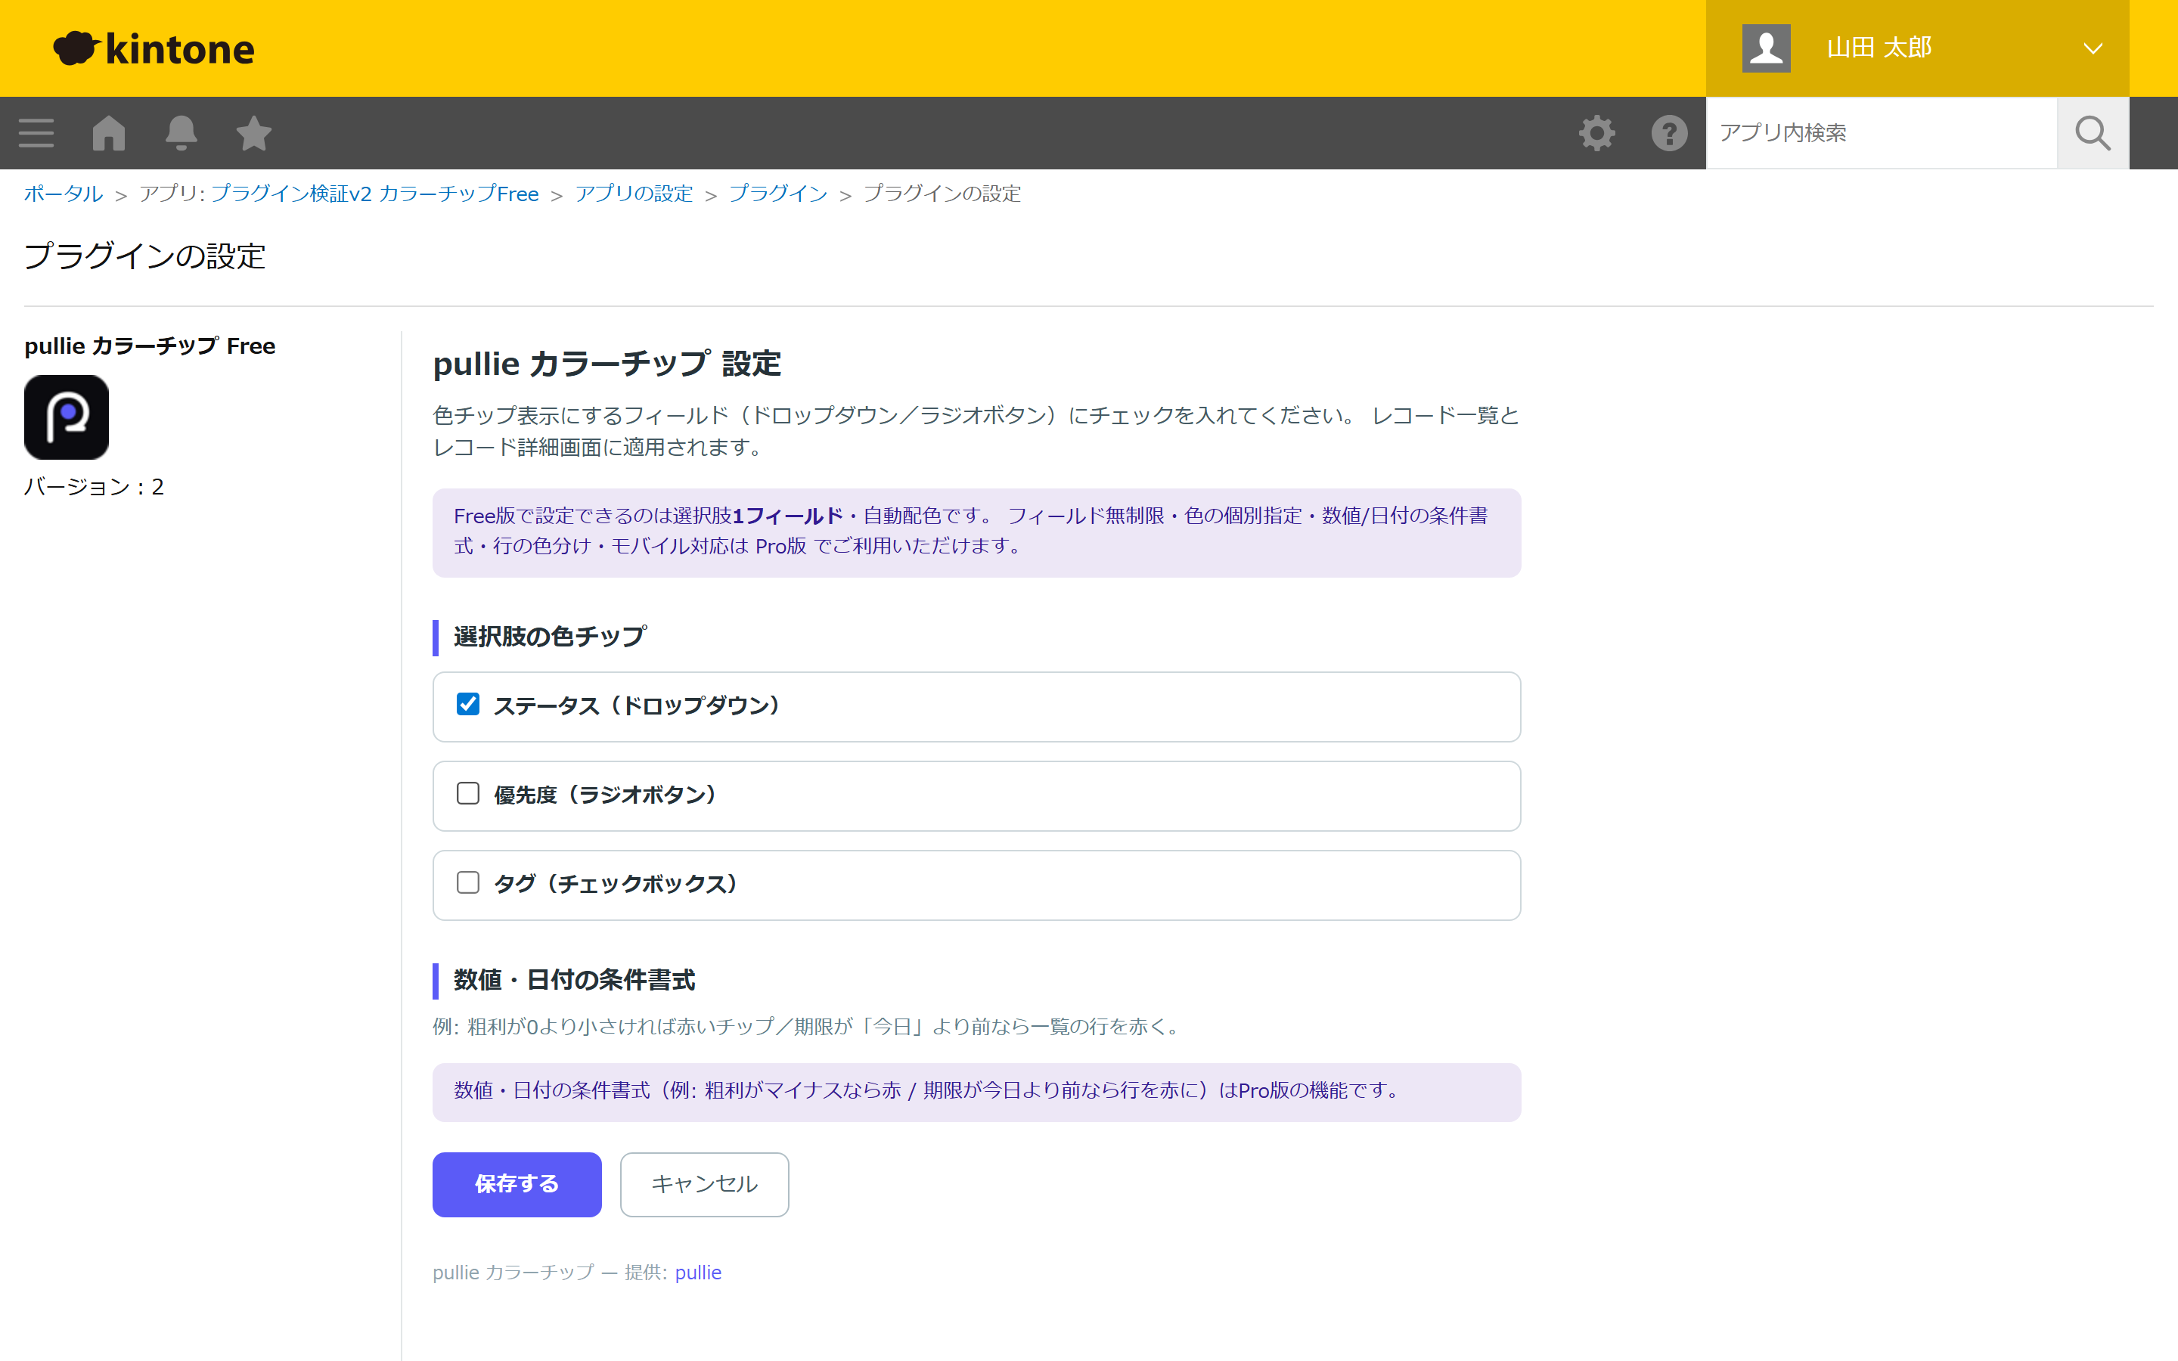Go to アプリの設定 breadcrumb
This screenshot has height=1361, width=2178.
point(634,194)
